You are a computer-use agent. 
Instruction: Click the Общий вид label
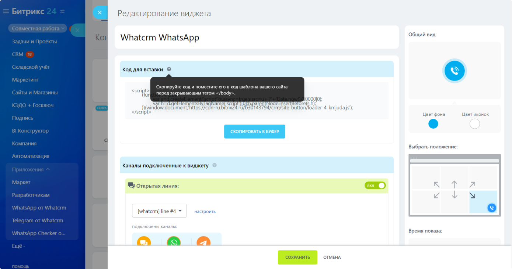(422, 34)
